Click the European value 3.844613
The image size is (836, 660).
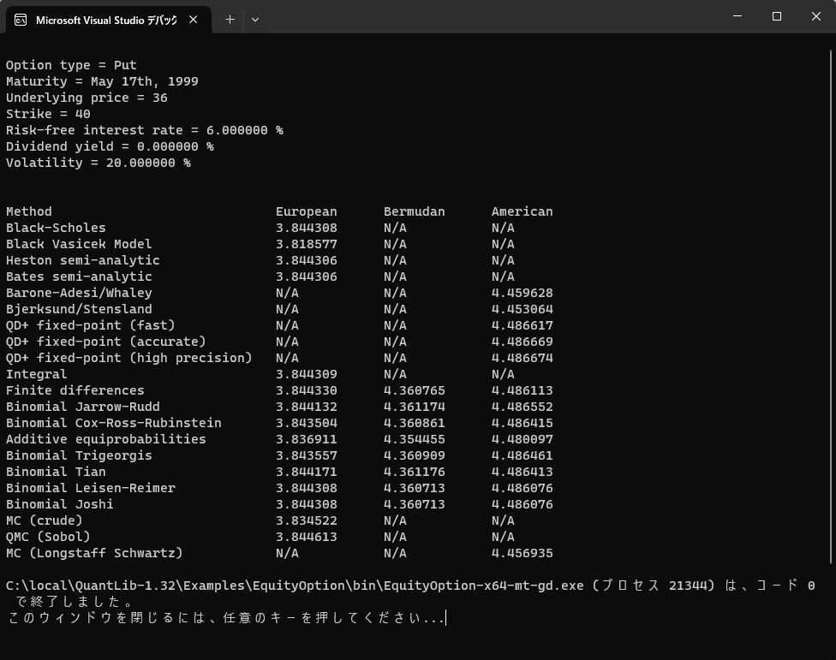tap(306, 537)
